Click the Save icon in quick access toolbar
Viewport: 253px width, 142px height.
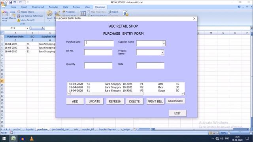point(11,2)
